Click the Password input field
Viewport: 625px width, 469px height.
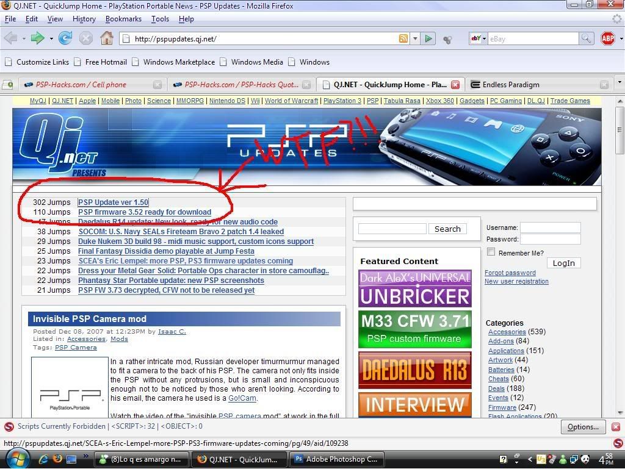pos(550,239)
